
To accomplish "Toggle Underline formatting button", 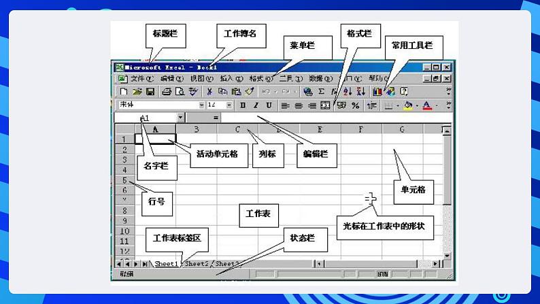I will click(269, 105).
